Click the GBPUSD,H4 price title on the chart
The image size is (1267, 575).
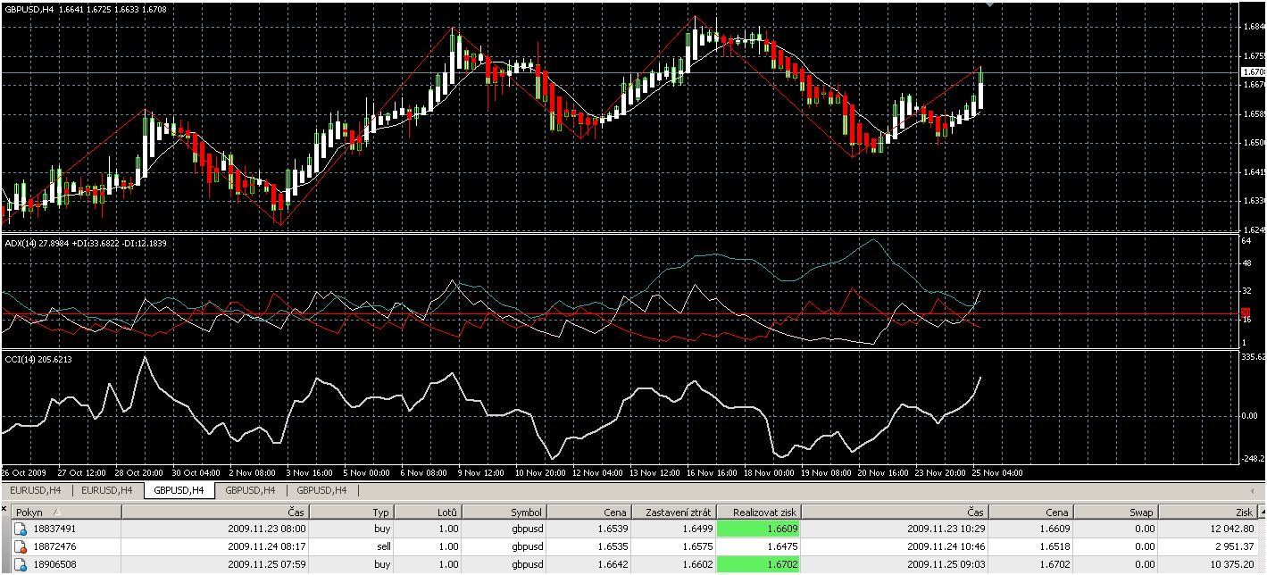85,9
